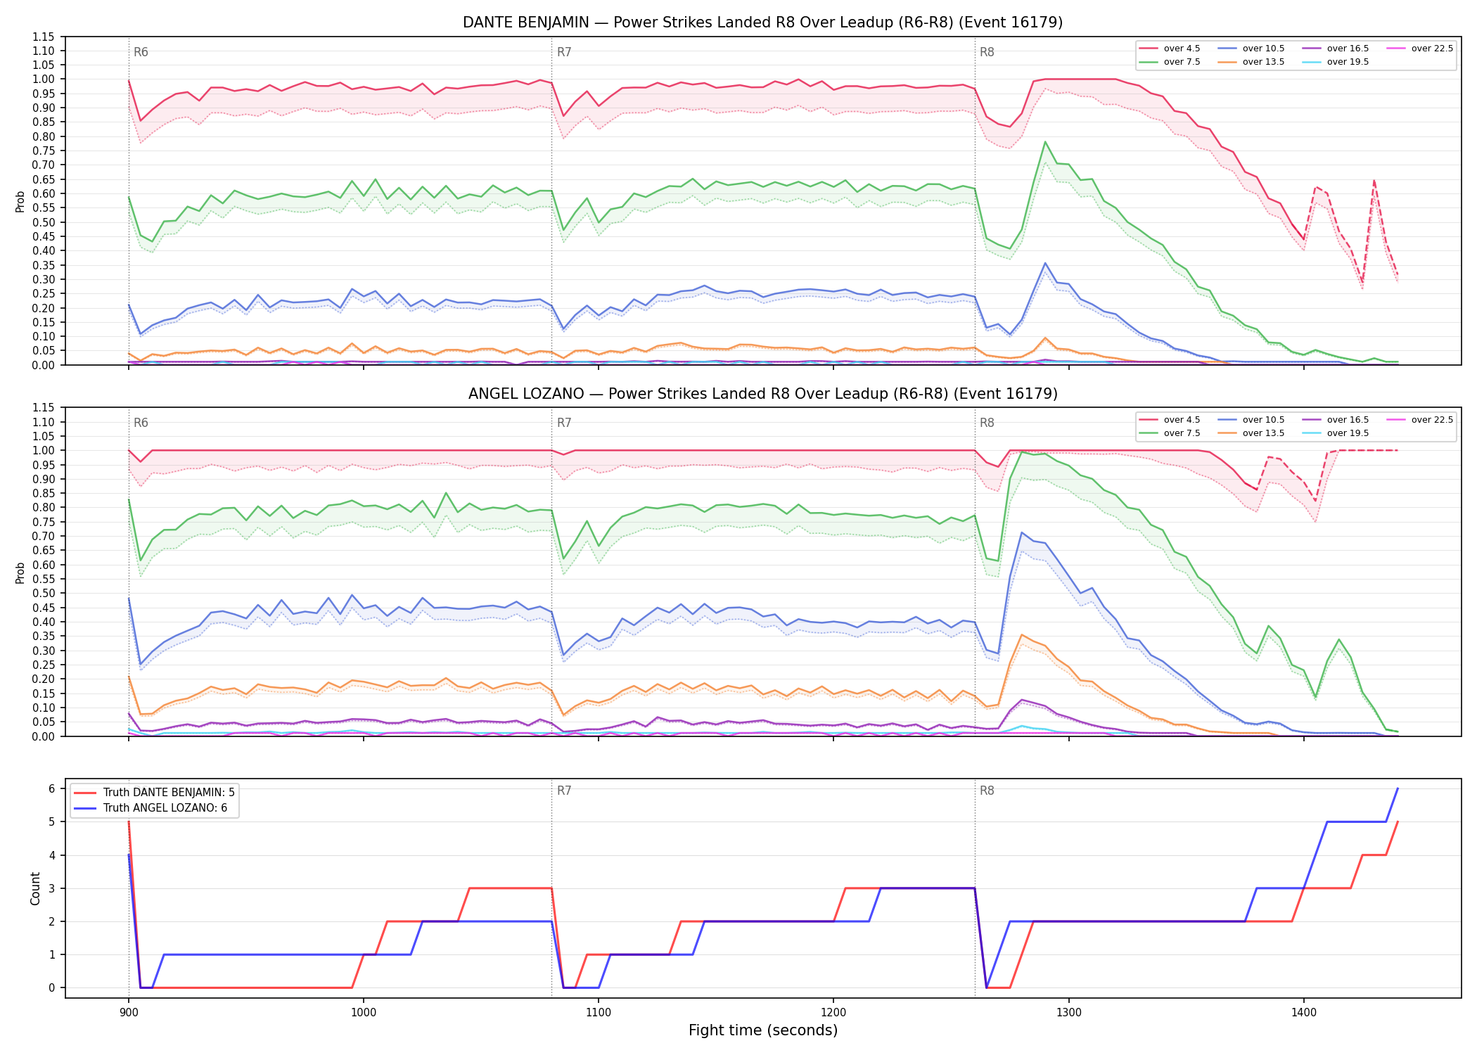The height and width of the screenshot is (1055, 1477).
Task: Click the 1 tick on the Count axis
Action: (x=51, y=954)
